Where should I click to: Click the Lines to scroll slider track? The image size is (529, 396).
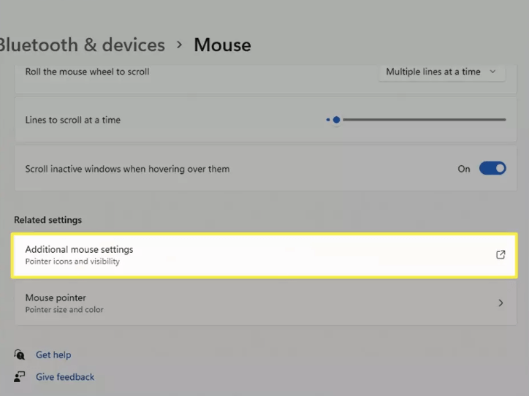[416, 120]
